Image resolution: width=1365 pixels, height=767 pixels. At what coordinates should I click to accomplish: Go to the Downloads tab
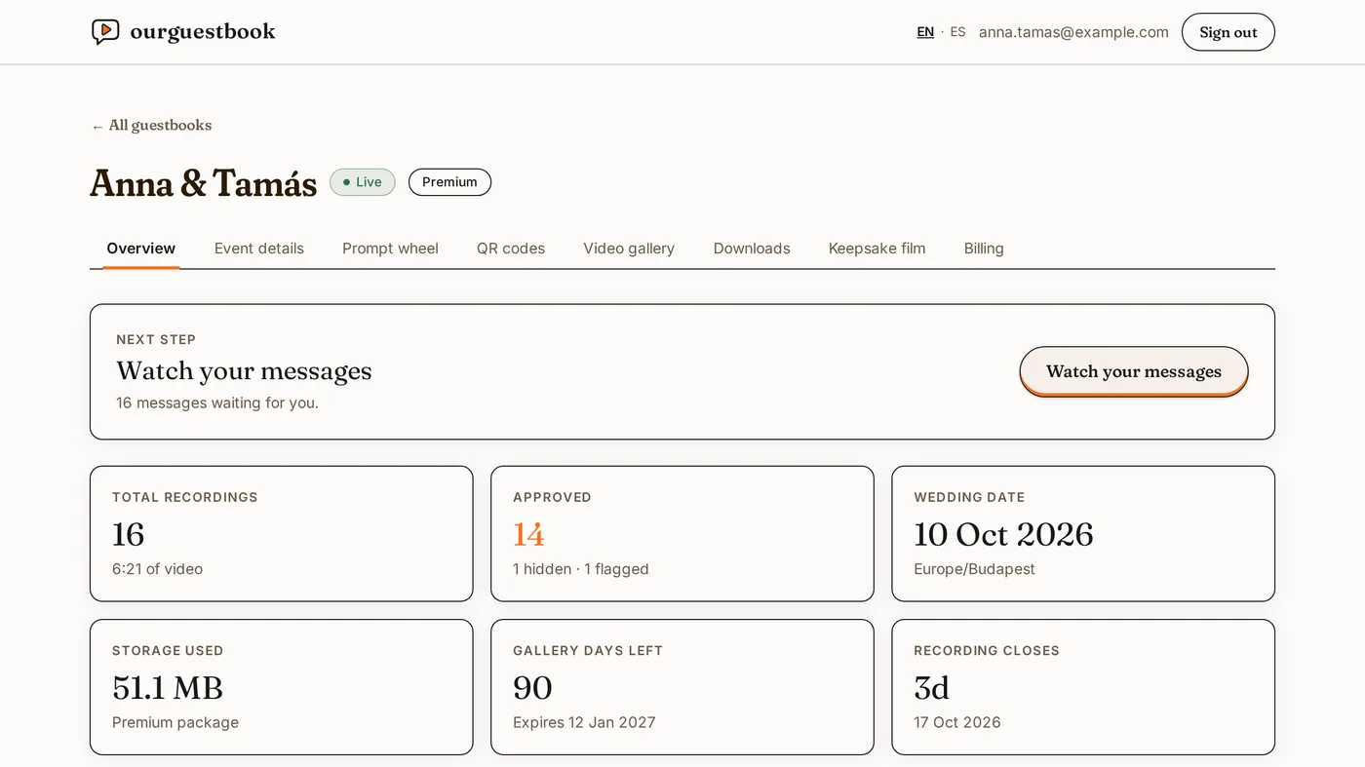point(752,249)
